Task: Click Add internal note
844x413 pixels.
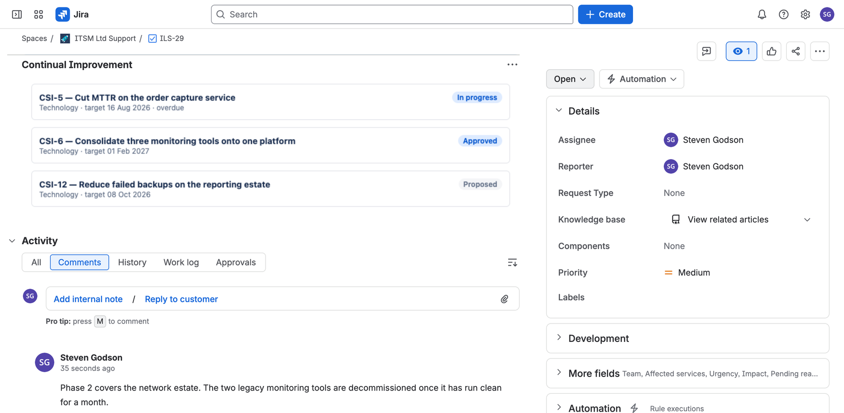Action: tap(88, 299)
